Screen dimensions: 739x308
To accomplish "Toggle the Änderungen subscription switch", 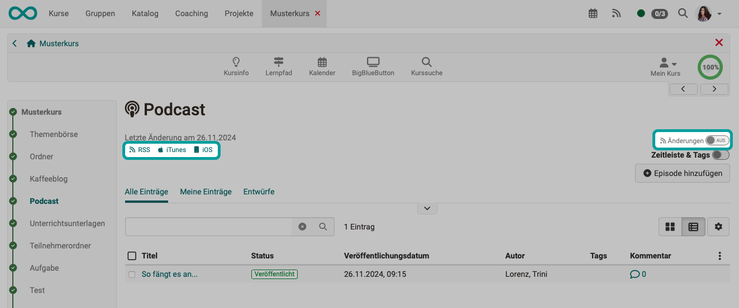I will 717,140.
